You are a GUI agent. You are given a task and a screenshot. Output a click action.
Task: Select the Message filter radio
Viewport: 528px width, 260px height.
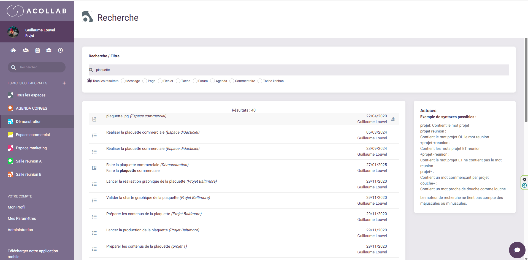[123, 81]
